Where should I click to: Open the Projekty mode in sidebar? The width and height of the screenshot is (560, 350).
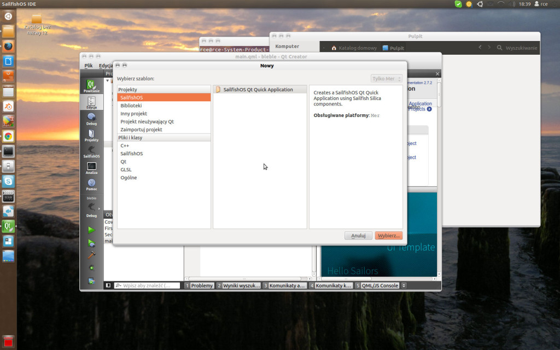point(91,135)
